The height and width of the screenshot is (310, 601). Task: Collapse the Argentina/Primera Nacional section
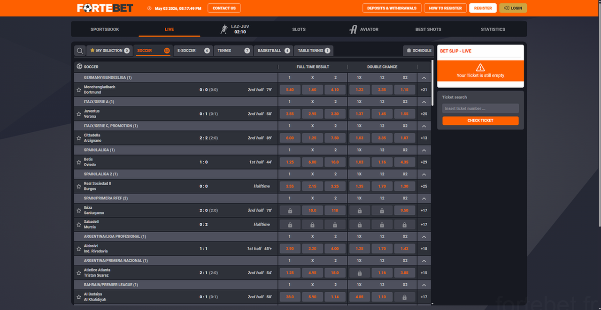coord(424,261)
